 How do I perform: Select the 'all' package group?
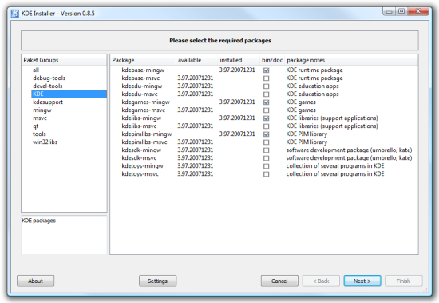tap(36, 70)
